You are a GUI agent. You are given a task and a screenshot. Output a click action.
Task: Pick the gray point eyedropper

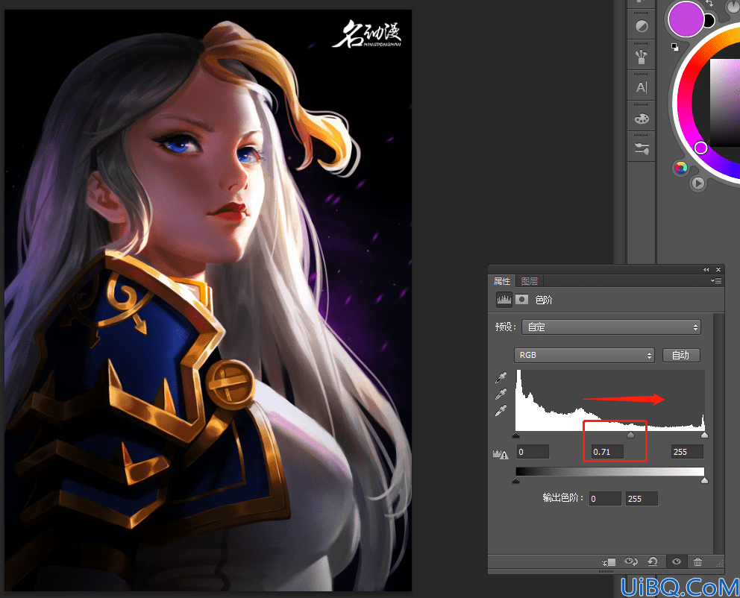click(x=501, y=394)
